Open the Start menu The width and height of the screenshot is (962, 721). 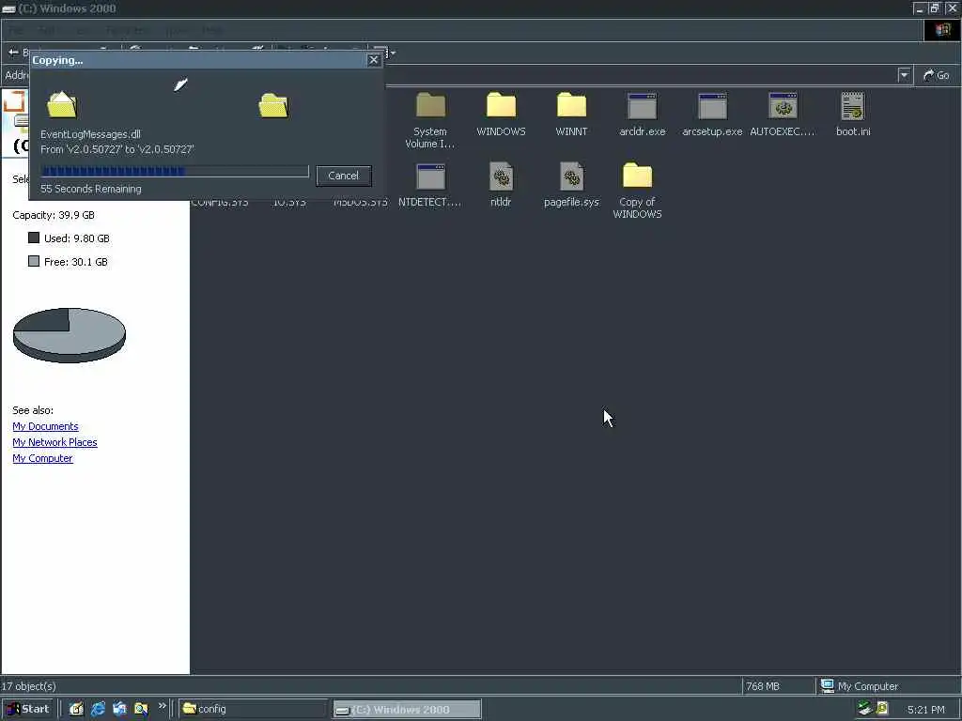pyautogui.click(x=27, y=709)
